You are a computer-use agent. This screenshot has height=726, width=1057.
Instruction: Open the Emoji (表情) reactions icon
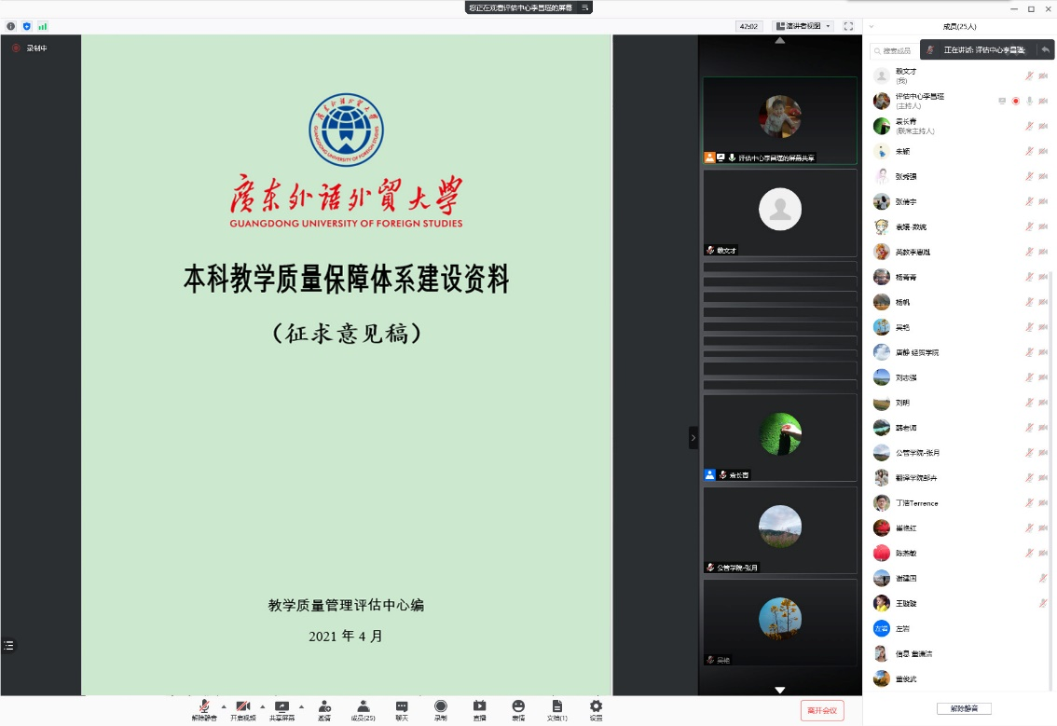[x=518, y=708]
